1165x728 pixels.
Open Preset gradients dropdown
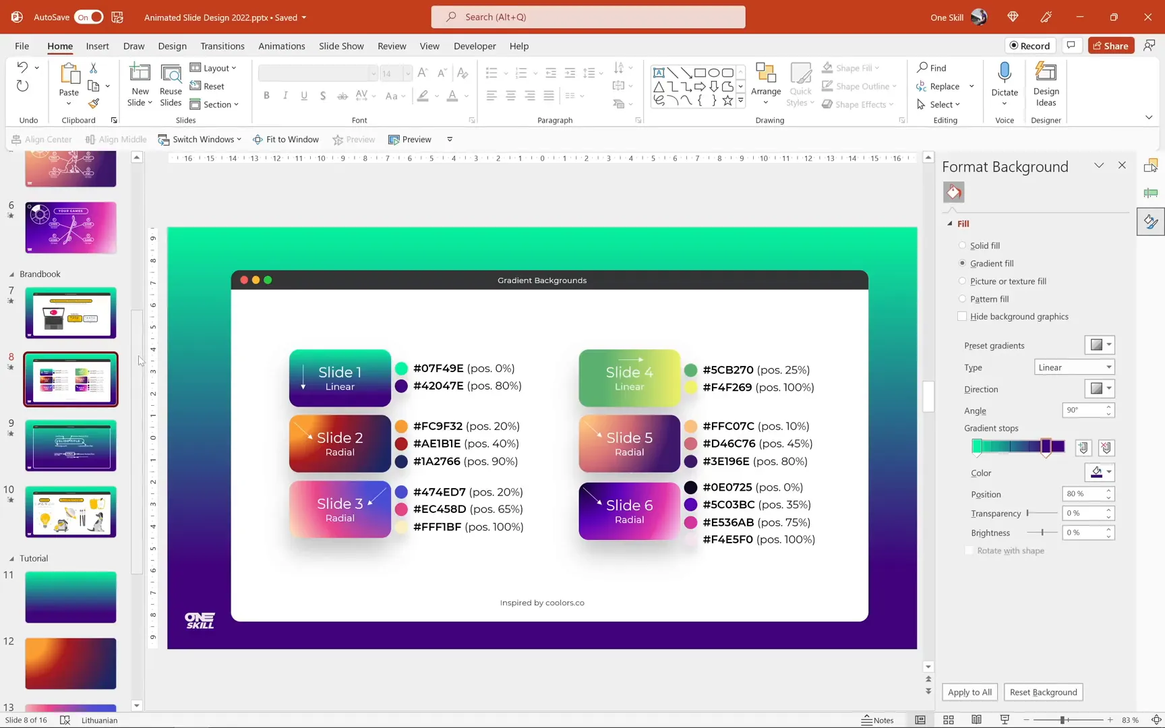point(1100,345)
